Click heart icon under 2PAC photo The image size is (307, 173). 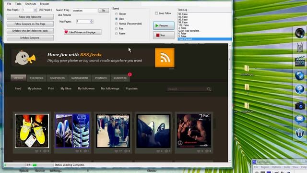coord(199,151)
